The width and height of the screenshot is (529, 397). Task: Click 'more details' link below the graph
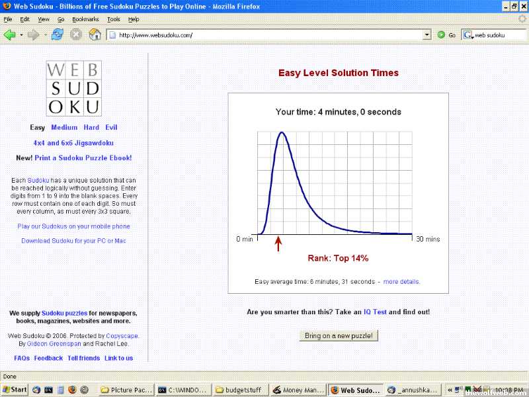(x=401, y=281)
